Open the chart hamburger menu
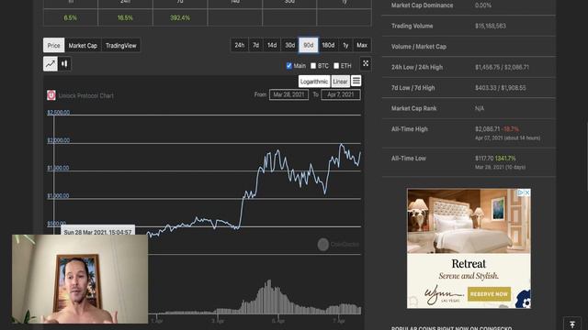The image size is (588, 330). (x=356, y=81)
